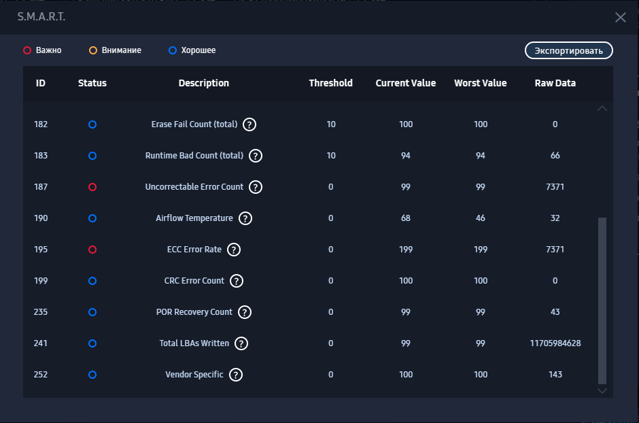This screenshot has height=423, width=639.
Task: Click question mark next to POR Recovery Count
Action: [245, 312]
